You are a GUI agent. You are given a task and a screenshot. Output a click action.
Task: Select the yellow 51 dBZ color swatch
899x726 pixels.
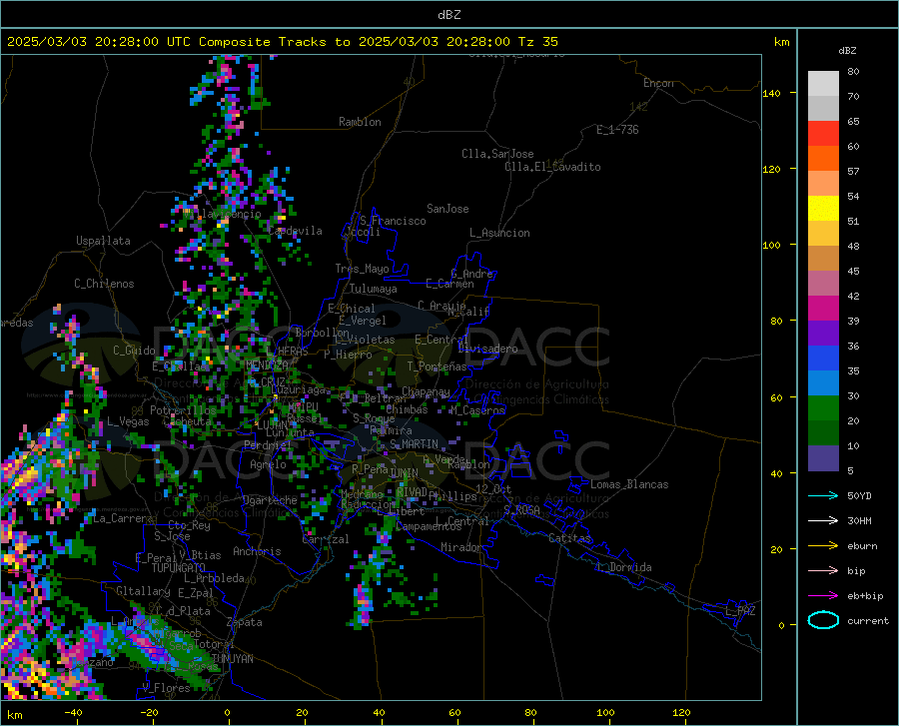coord(823,209)
